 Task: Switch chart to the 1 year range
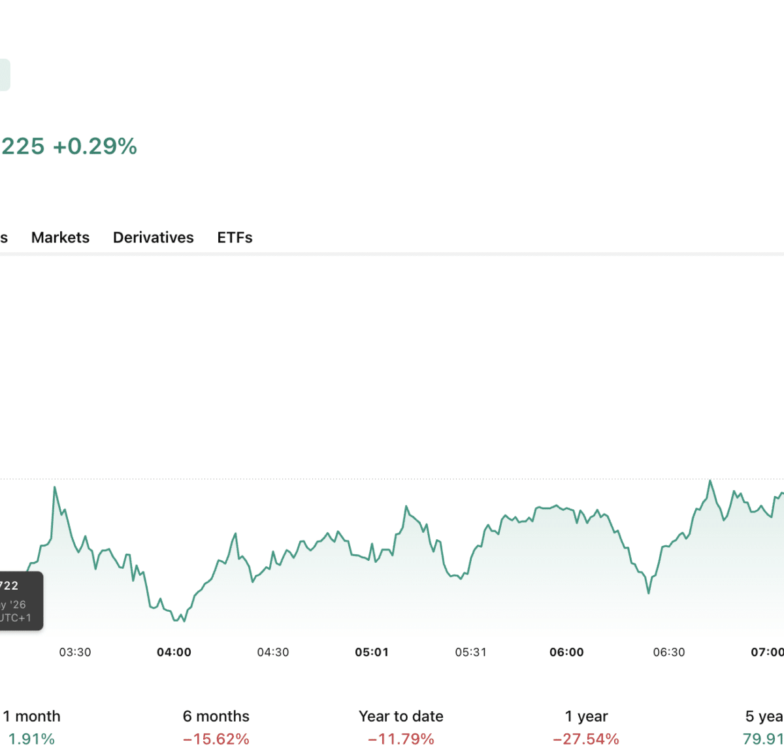tap(586, 728)
